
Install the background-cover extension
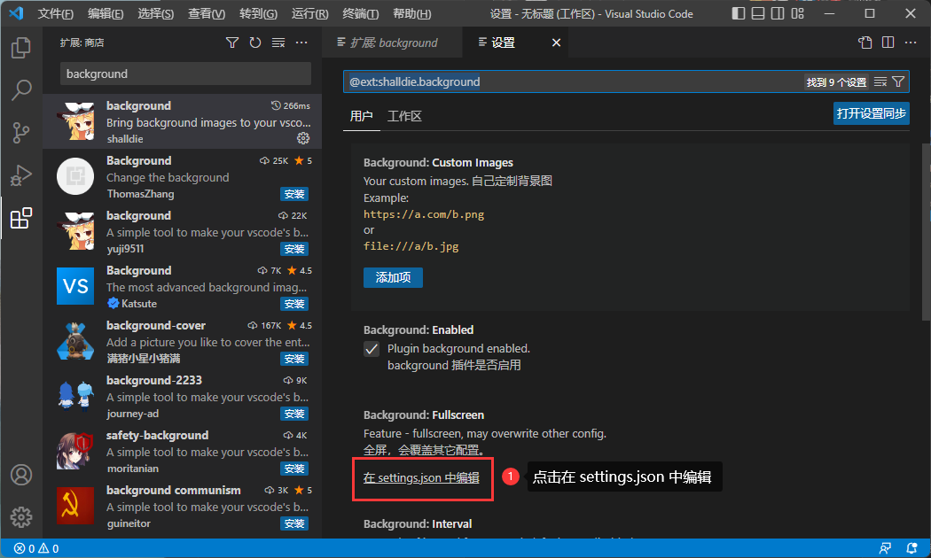coord(294,359)
